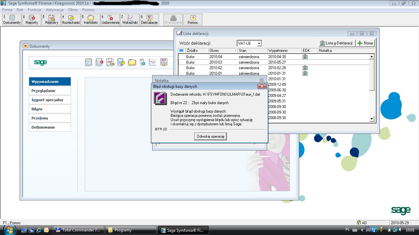This screenshot has height=235, width=419.
Task: Switch to Total Commander taskbar button
Action: (79, 230)
